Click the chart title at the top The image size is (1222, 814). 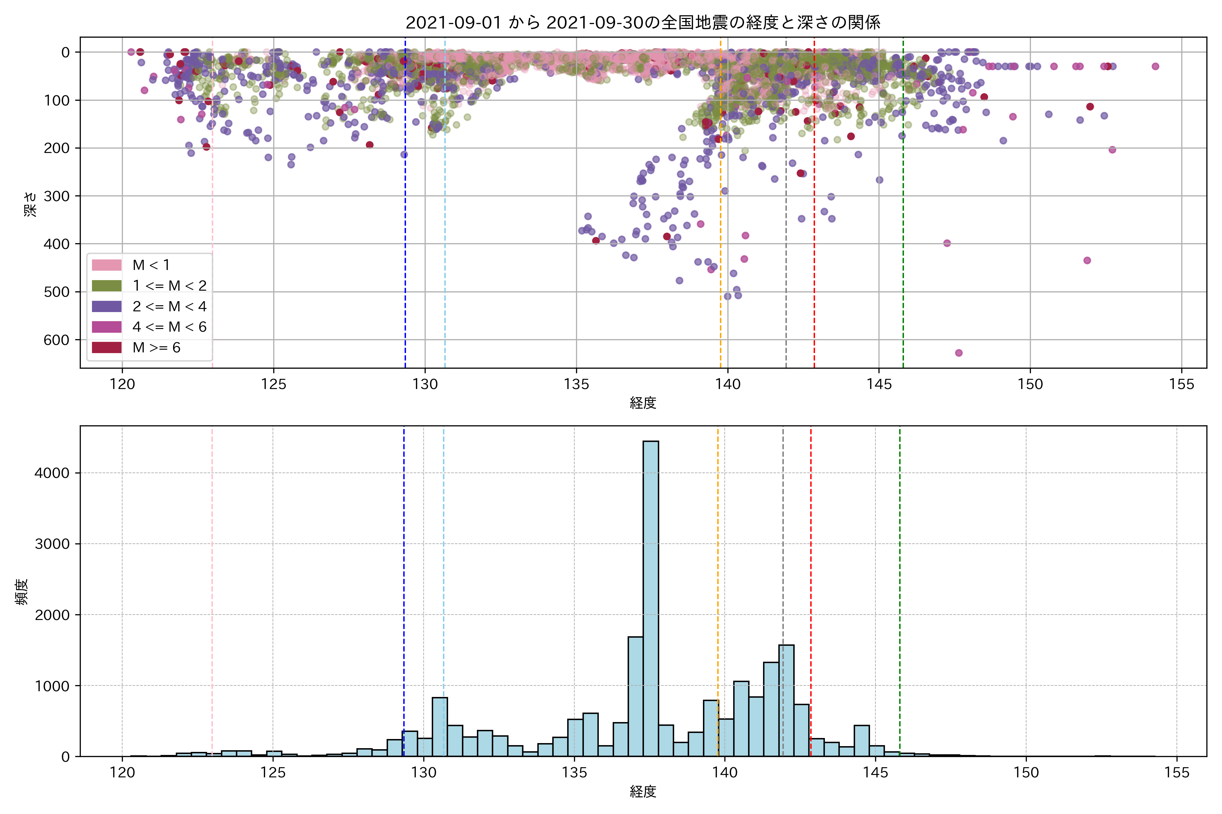click(643, 22)
